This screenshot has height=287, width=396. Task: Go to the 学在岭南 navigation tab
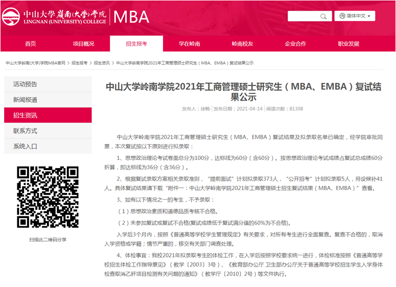coord(190,44)
